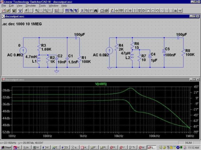Click the .ac dec directive text
The image size is (201, 150).
(22, 24)
